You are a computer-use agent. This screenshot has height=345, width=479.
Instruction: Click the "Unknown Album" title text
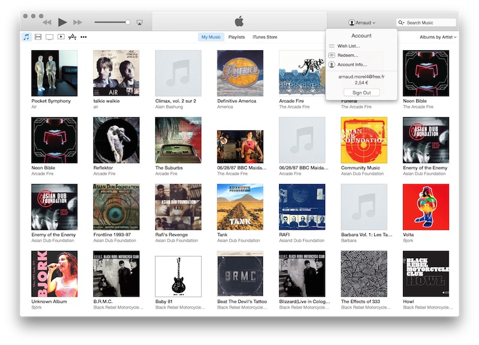(x=49, y=301)
